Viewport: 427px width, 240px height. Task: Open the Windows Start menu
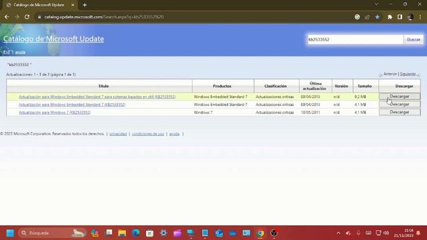click(11, 233)
